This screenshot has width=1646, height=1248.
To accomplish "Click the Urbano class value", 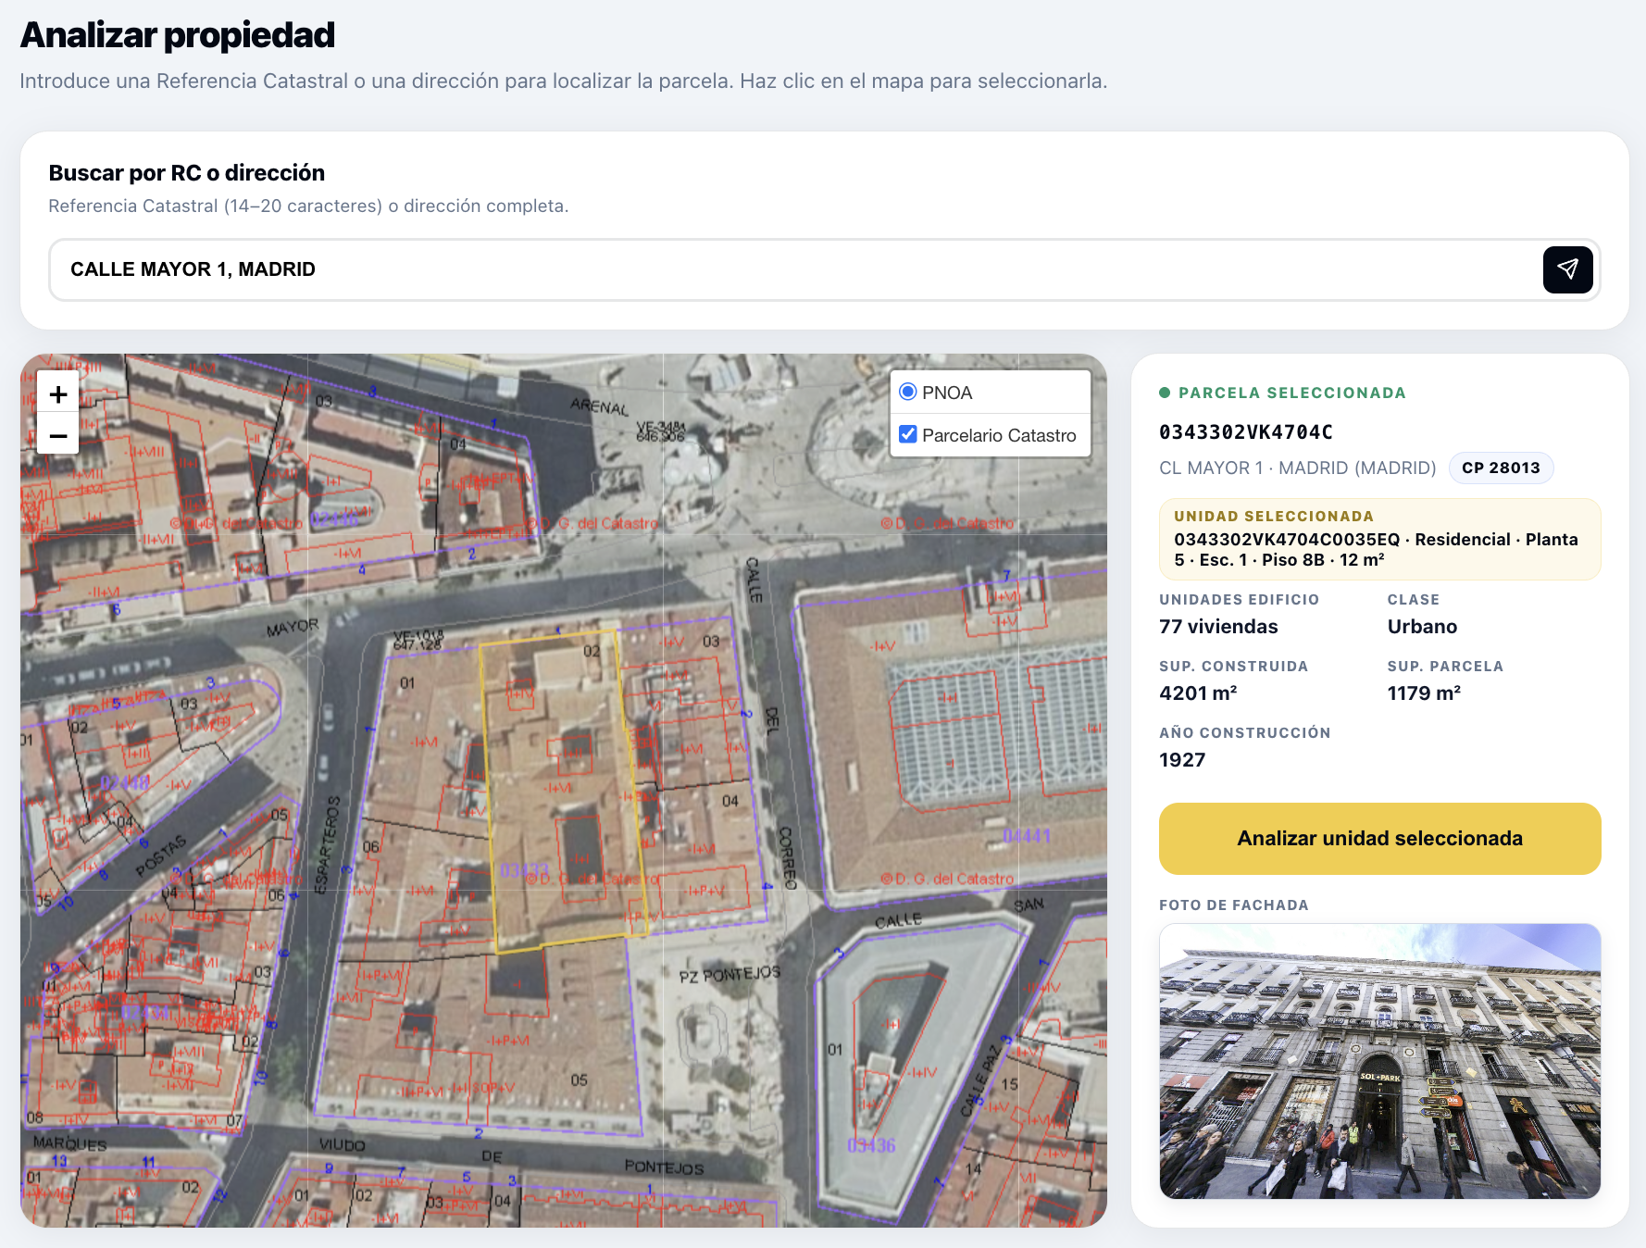I will (x=1422, y=627).
